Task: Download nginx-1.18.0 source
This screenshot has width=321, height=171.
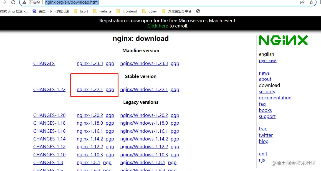Action: click(90, 123)
